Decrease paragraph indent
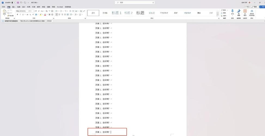Image resolution: width=265 pixels, height=136 pixels. pos(70,11)
